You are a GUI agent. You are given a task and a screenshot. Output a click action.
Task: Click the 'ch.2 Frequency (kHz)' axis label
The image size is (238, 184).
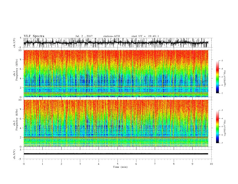16,119
